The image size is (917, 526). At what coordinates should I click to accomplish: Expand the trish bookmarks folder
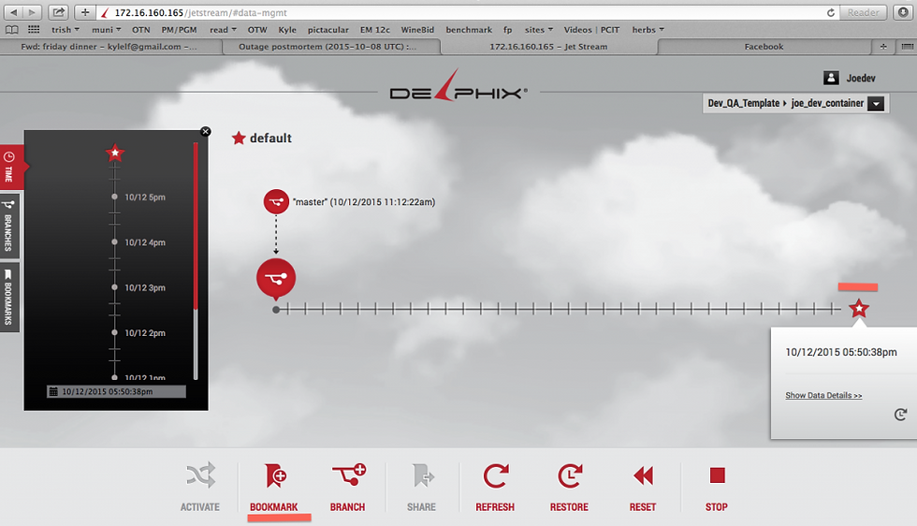[65, 30]
